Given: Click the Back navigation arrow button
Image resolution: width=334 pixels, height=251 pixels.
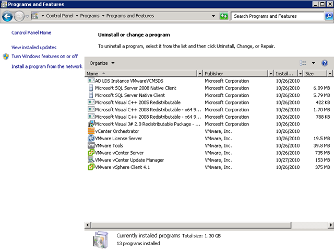Looking at the screenshot, I should [7, 16].
